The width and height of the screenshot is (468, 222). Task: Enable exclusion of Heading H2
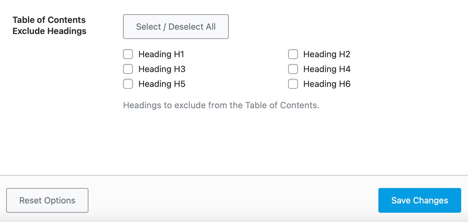click(x=293, y=54)
